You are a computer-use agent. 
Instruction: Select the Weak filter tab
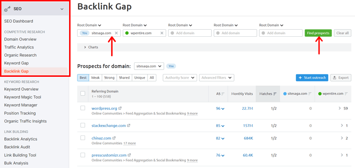point(95,78)
